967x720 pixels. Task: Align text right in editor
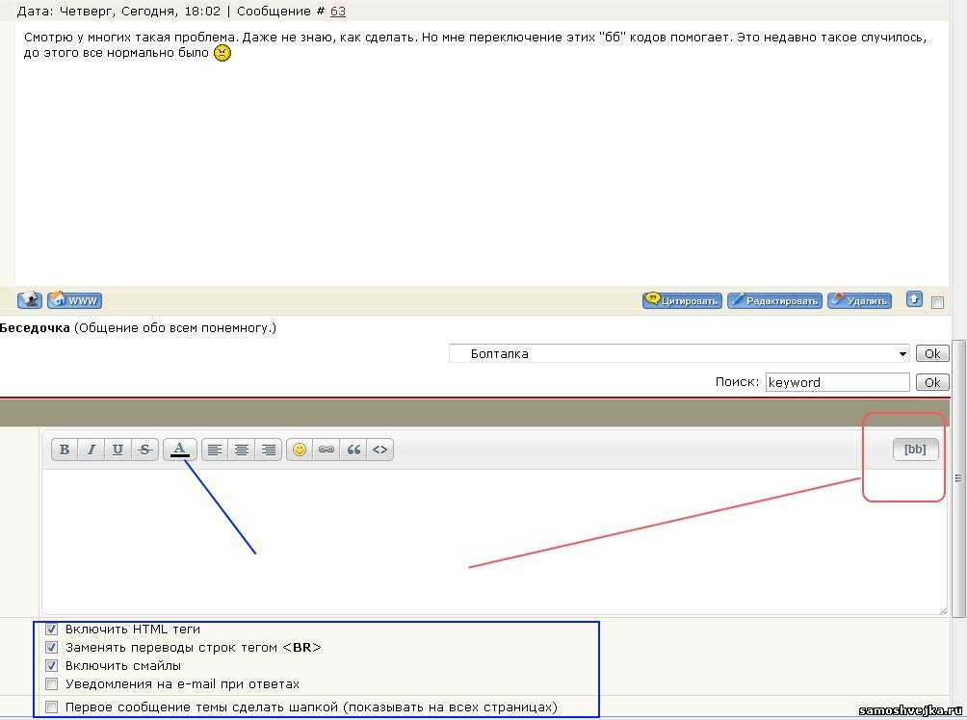point(269,450)
